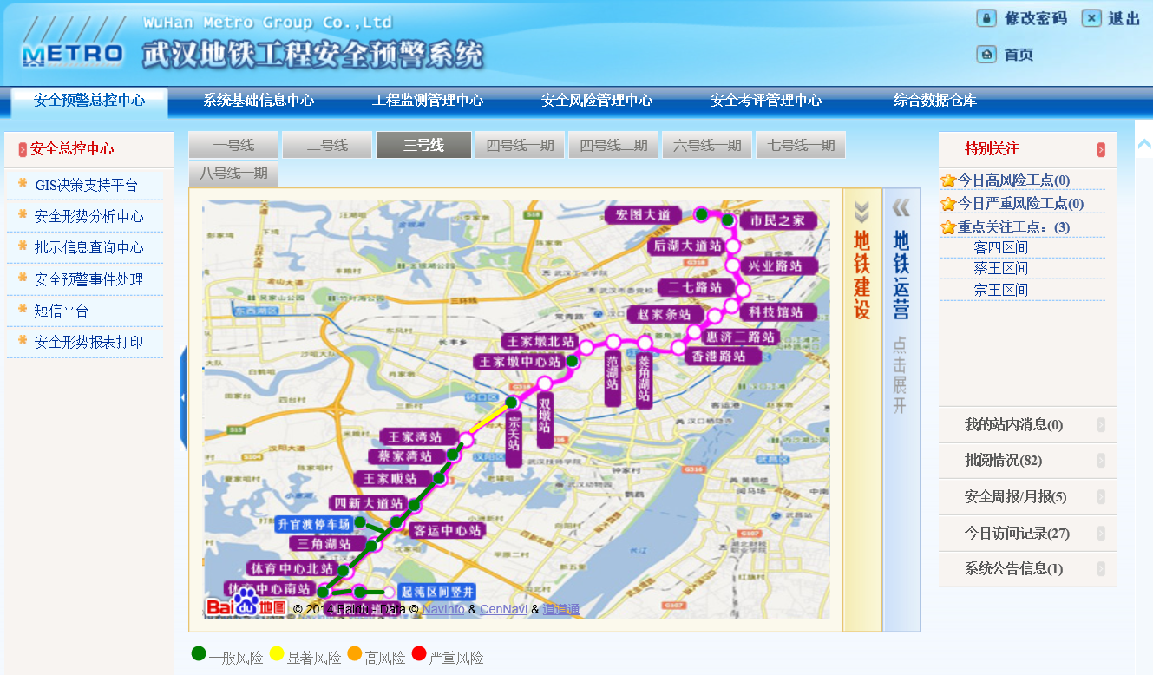Screen dimensions: 1153x675
Task: Open the 工程监测管理中心 menu tab
Action: (427, 101)
